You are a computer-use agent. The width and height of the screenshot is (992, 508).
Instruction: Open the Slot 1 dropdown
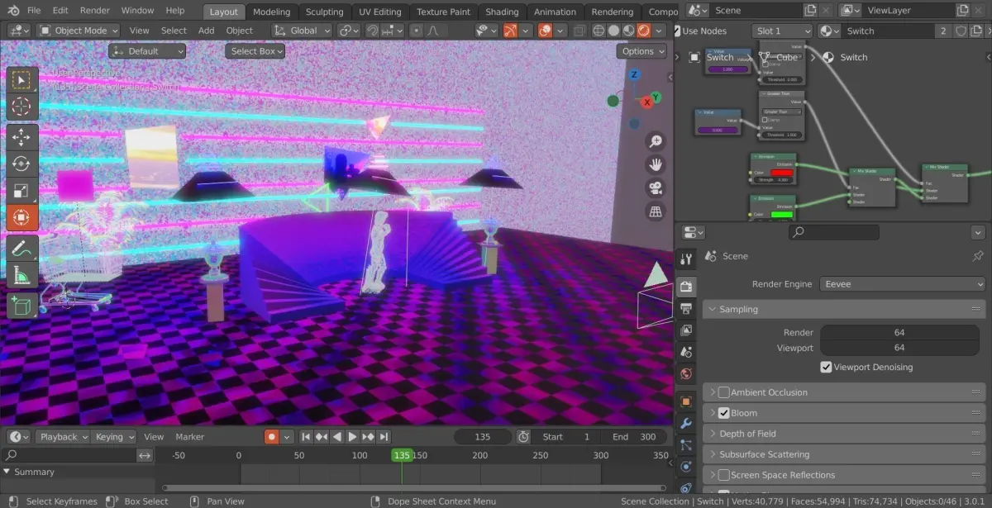(783, 31)
